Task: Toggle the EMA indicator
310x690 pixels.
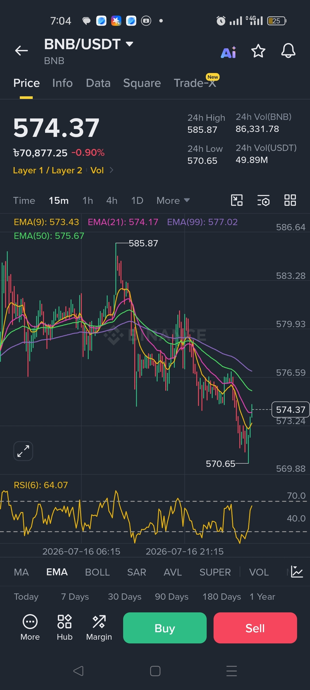Action: [x=57, y=572]
